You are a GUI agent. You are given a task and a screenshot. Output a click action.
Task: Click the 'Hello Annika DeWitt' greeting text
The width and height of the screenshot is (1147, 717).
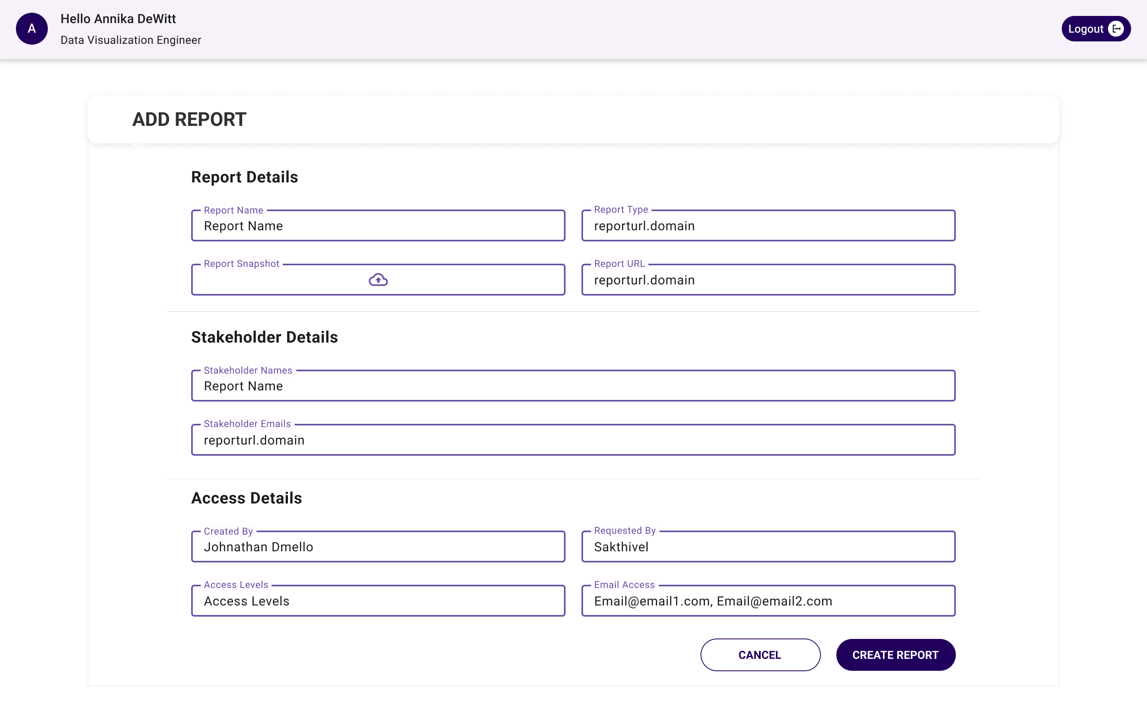(x=118, y=19)
